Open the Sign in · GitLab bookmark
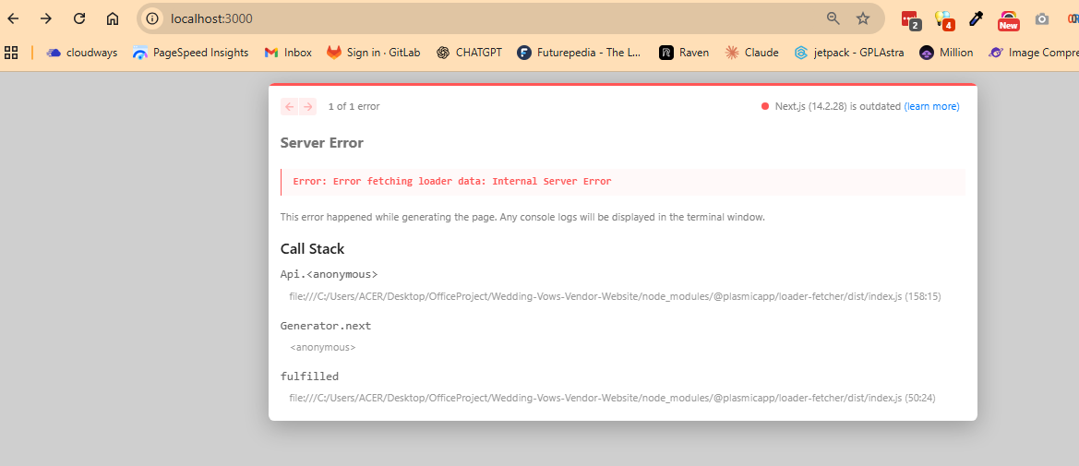This screenshot has height=466, width=1079. 373,53
